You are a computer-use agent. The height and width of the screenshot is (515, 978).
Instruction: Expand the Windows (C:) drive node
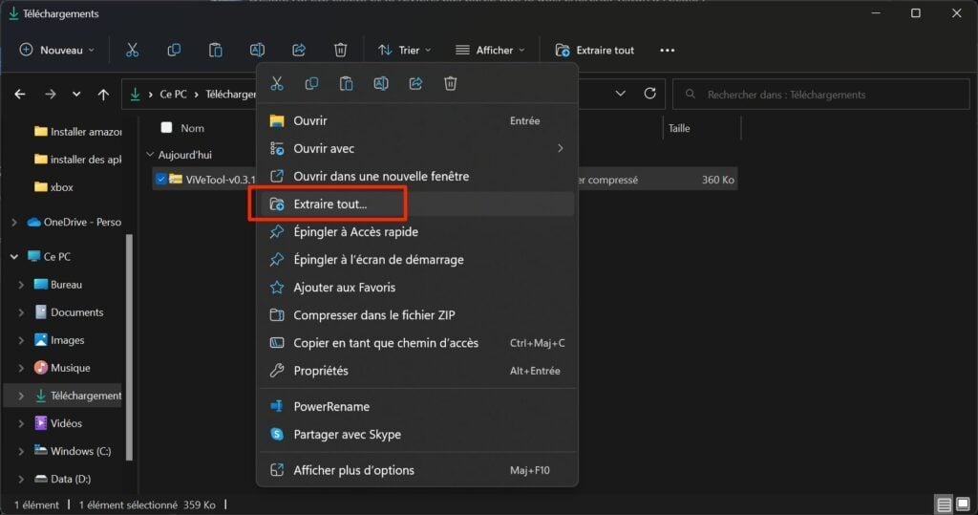point(21,451)
